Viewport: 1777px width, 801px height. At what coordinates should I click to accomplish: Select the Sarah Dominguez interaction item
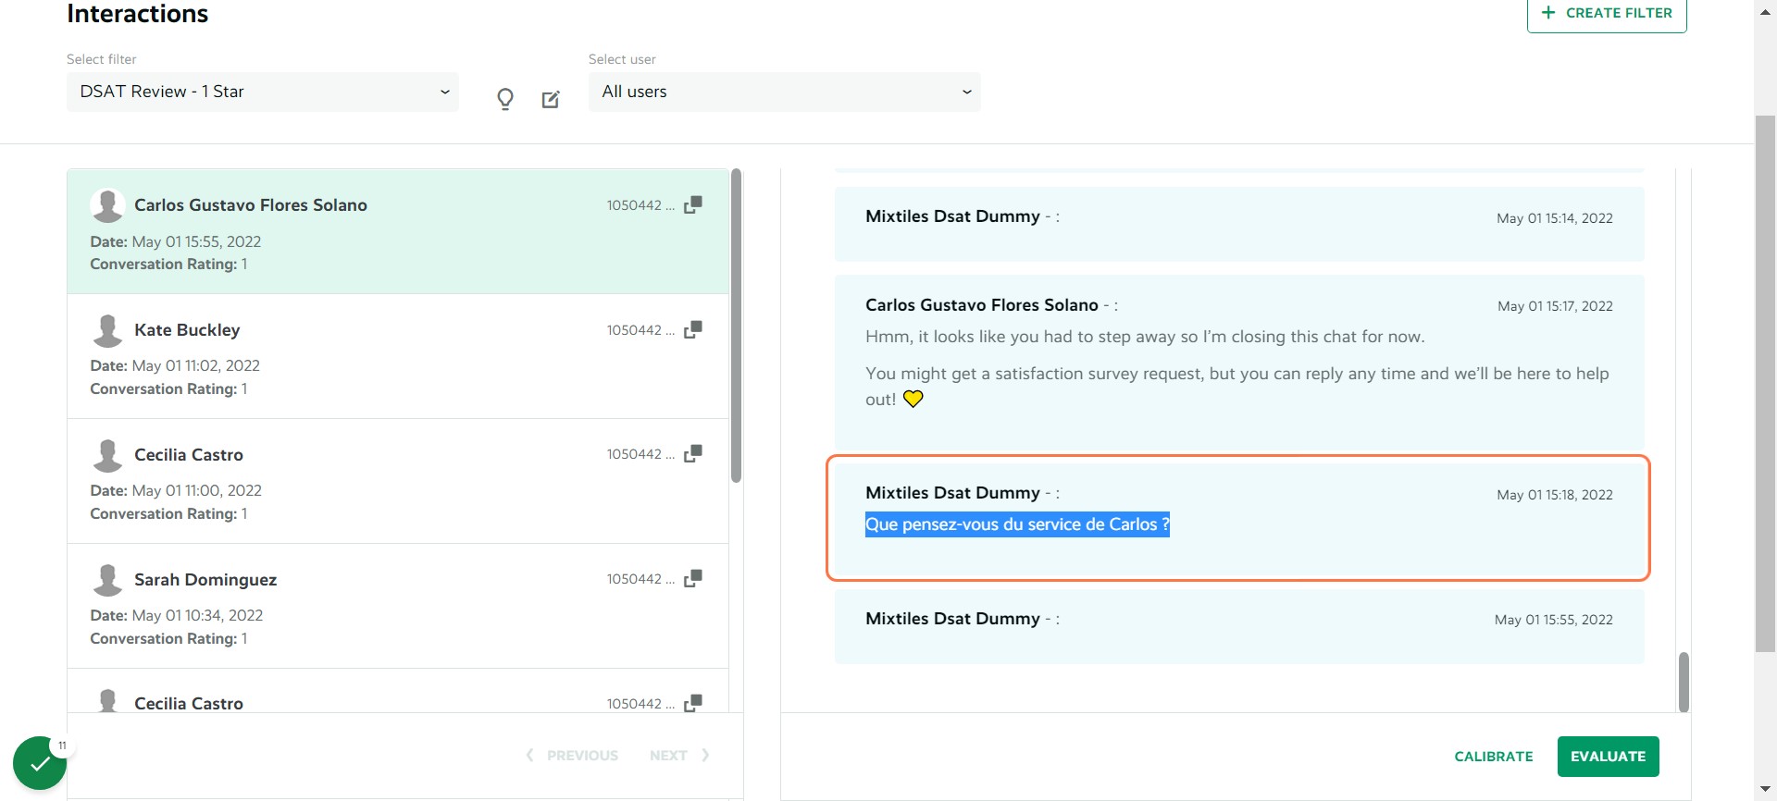(398, 606)
